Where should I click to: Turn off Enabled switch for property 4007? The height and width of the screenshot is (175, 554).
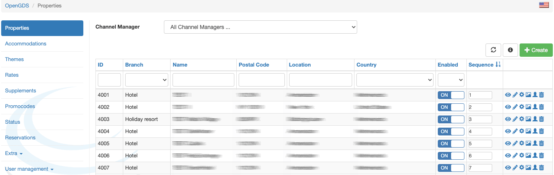click(451, 168)
